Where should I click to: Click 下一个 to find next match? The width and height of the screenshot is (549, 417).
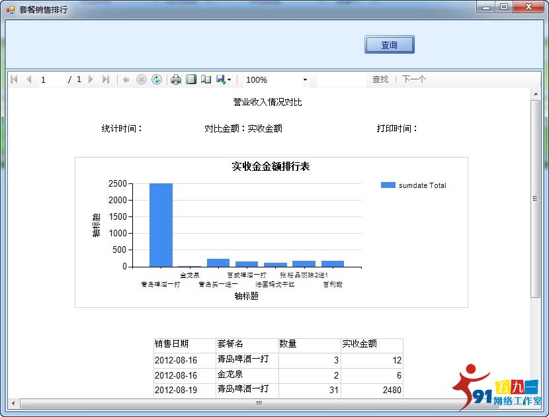414,78
